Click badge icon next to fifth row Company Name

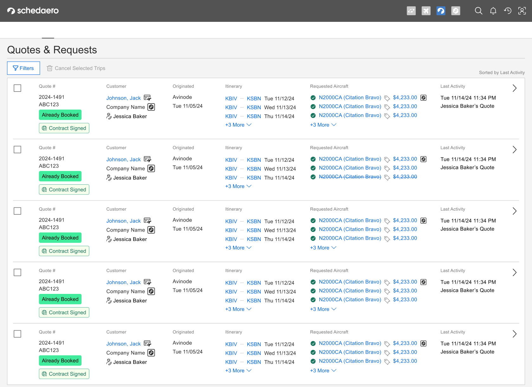152,353
